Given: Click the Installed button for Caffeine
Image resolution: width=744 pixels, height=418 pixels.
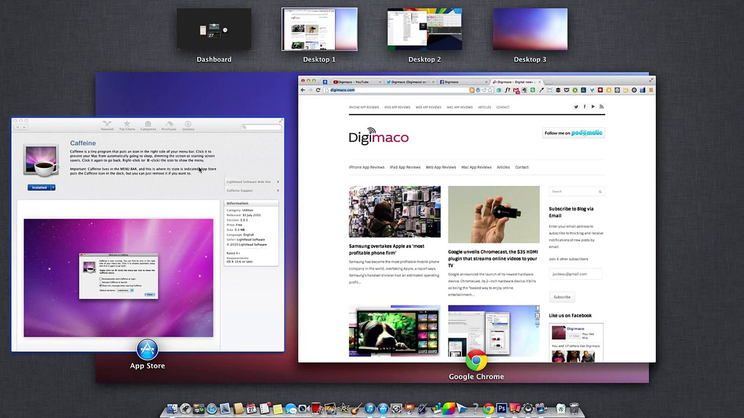Looking at the screenshot, I should pos(39,188).
